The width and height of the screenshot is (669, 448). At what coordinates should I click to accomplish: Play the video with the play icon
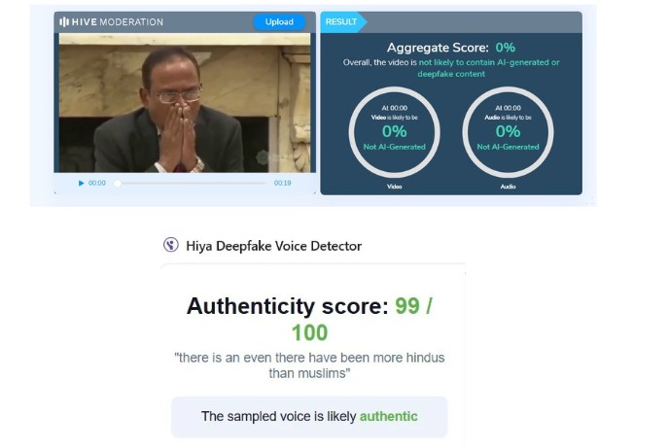pyautogui.click(x=81, y=184)
